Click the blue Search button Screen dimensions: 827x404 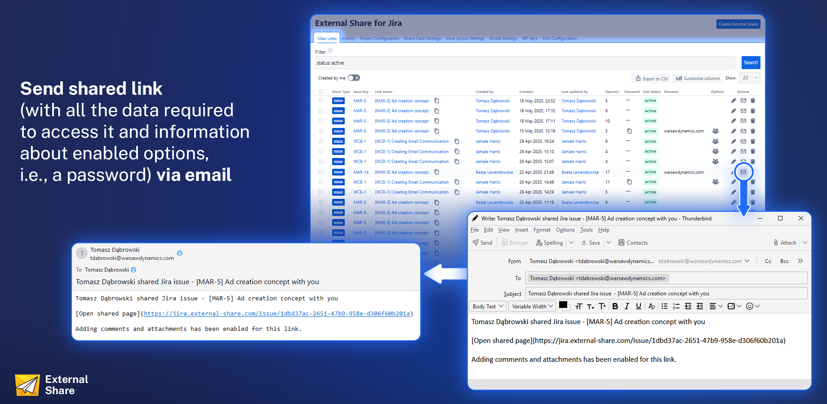pyautogui.click(x=751, y=62)
